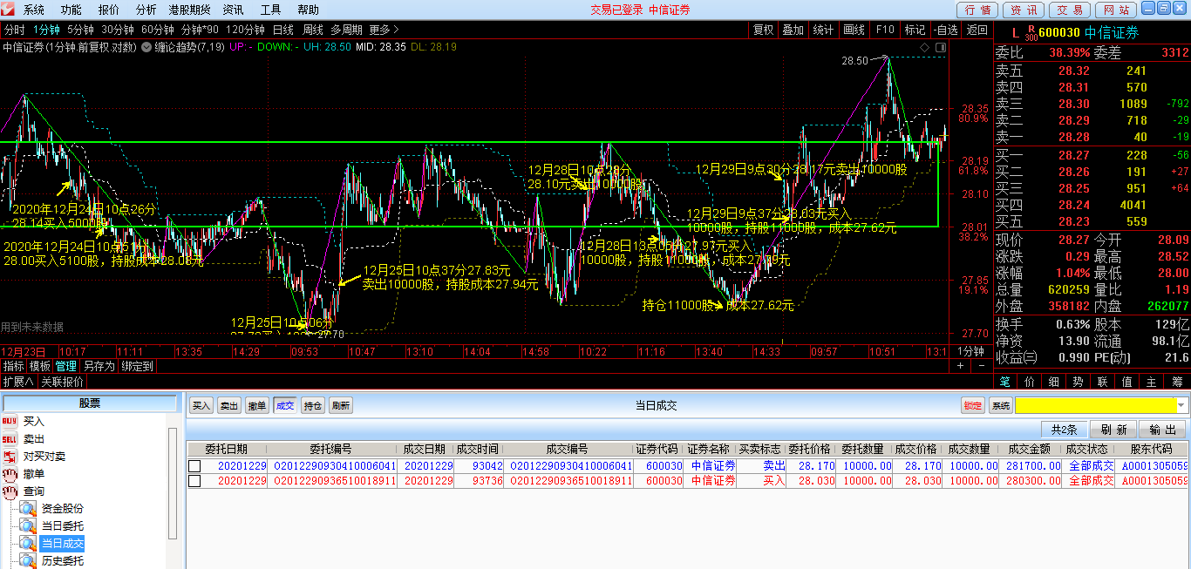Click 返回 chart toolbar button
The height and width of the screenshot is (569, 1191).
point(977,30)
